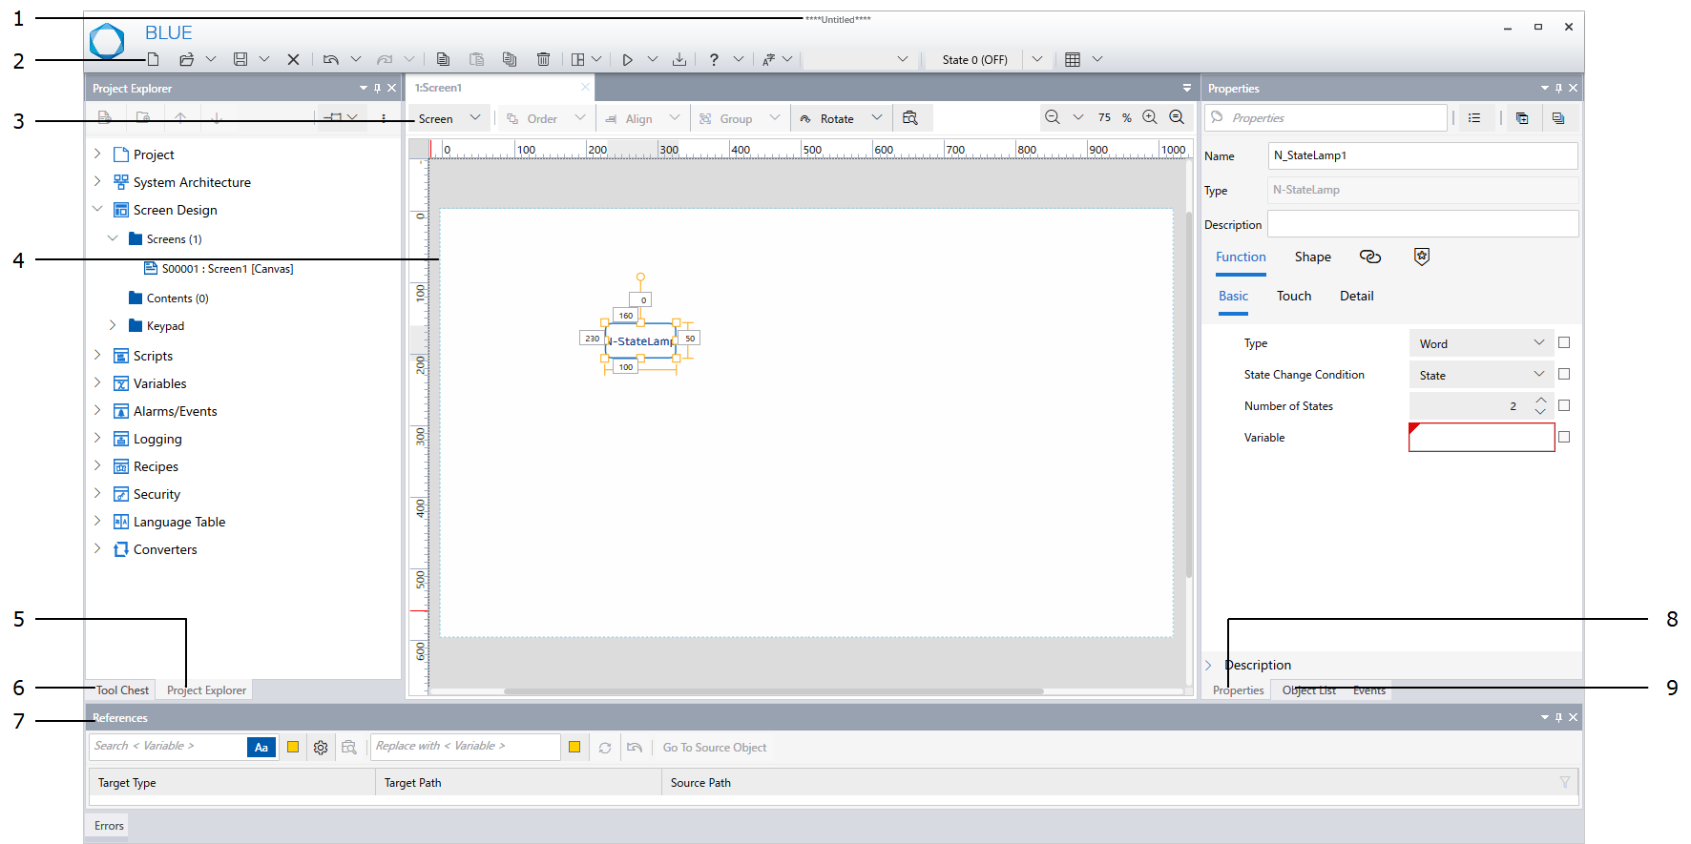Click the download-to-device icon
Viewport: 1691px width, 844px height.
pos(678,59)
